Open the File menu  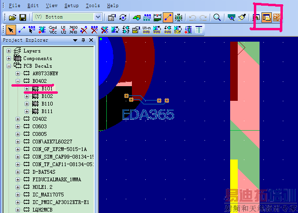(x=14, y=6)
